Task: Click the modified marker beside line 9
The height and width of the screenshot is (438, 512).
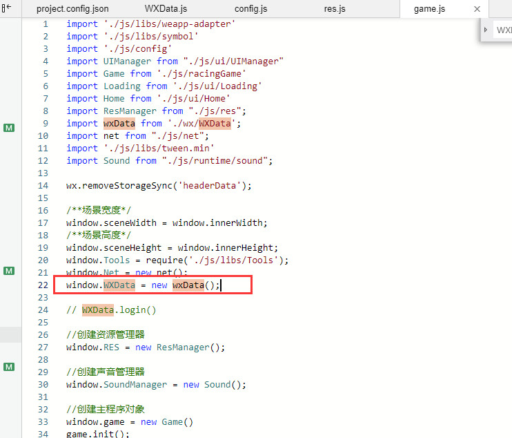Action: pos(9,128)
